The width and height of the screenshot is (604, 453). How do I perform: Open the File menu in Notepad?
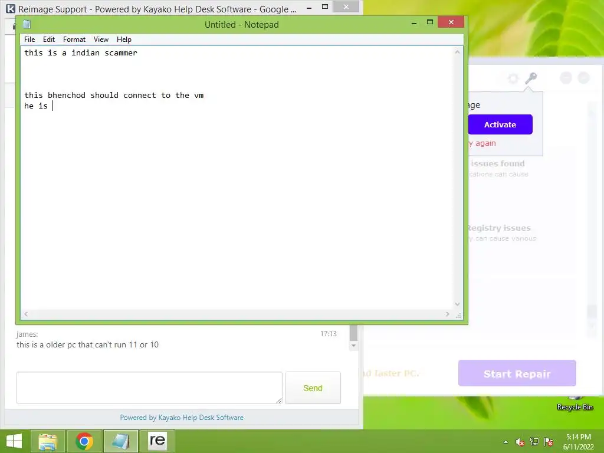coord(29,40)
